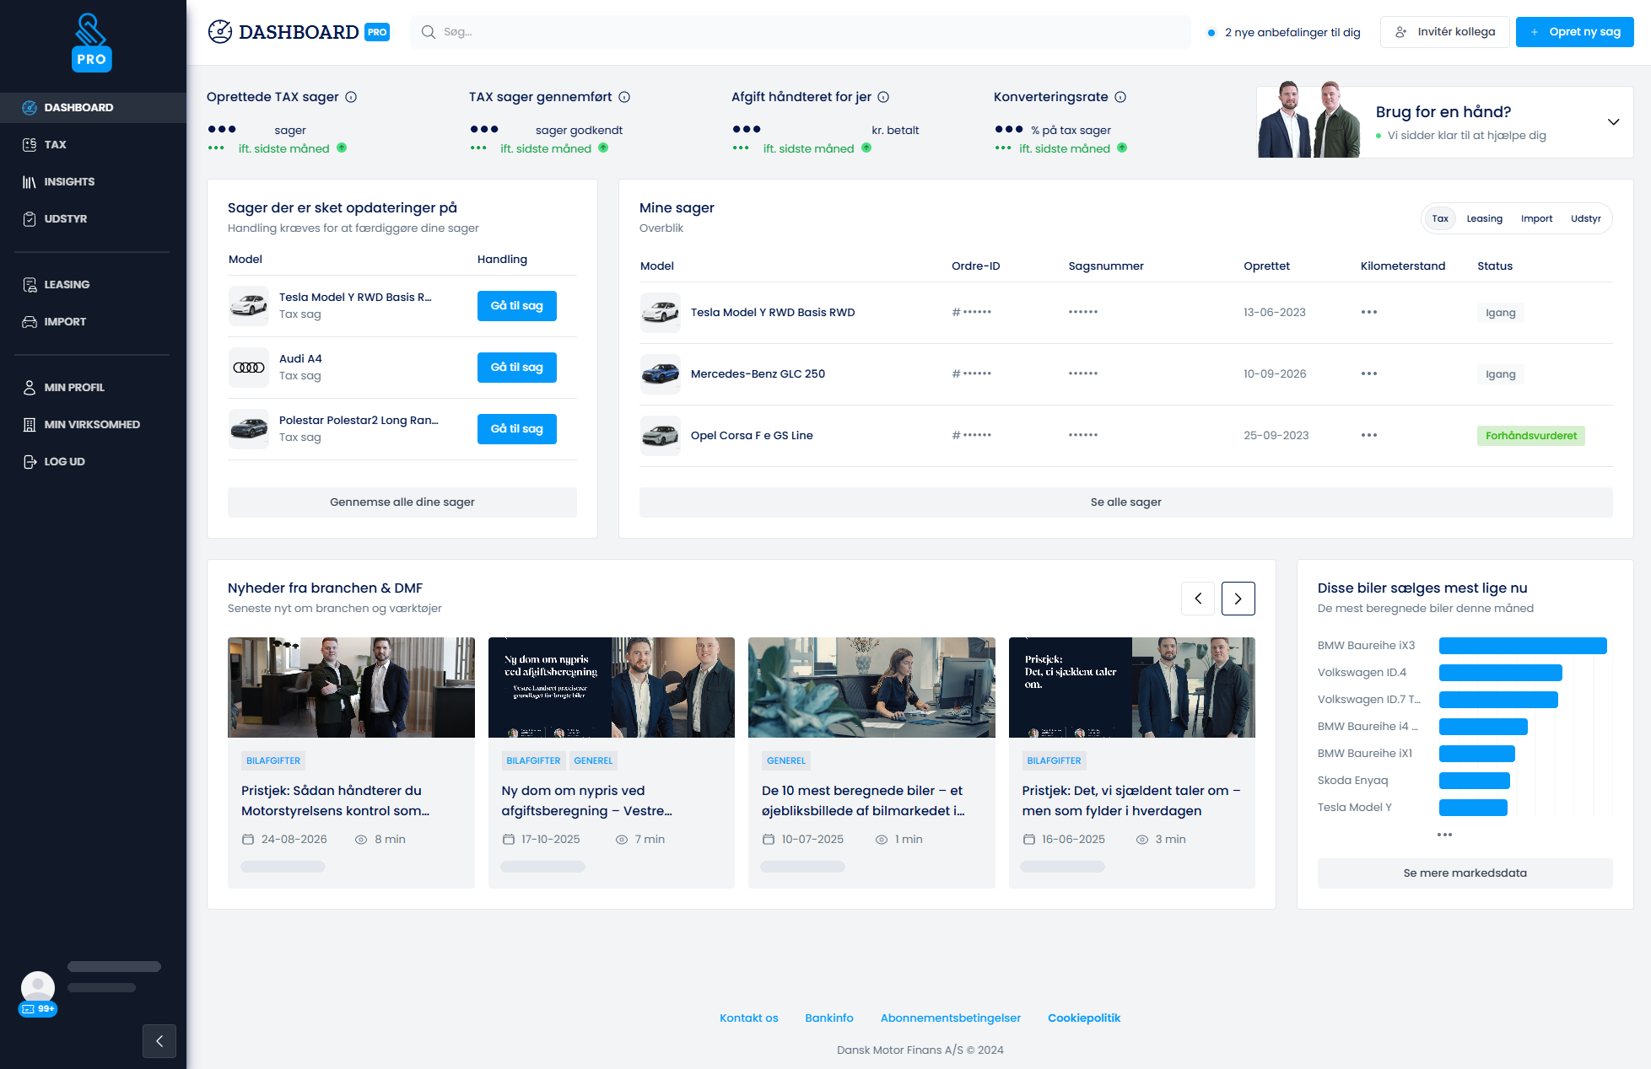
Task: Open the Cookiepolitik footer link
Action: [x=1083, y=1018]
